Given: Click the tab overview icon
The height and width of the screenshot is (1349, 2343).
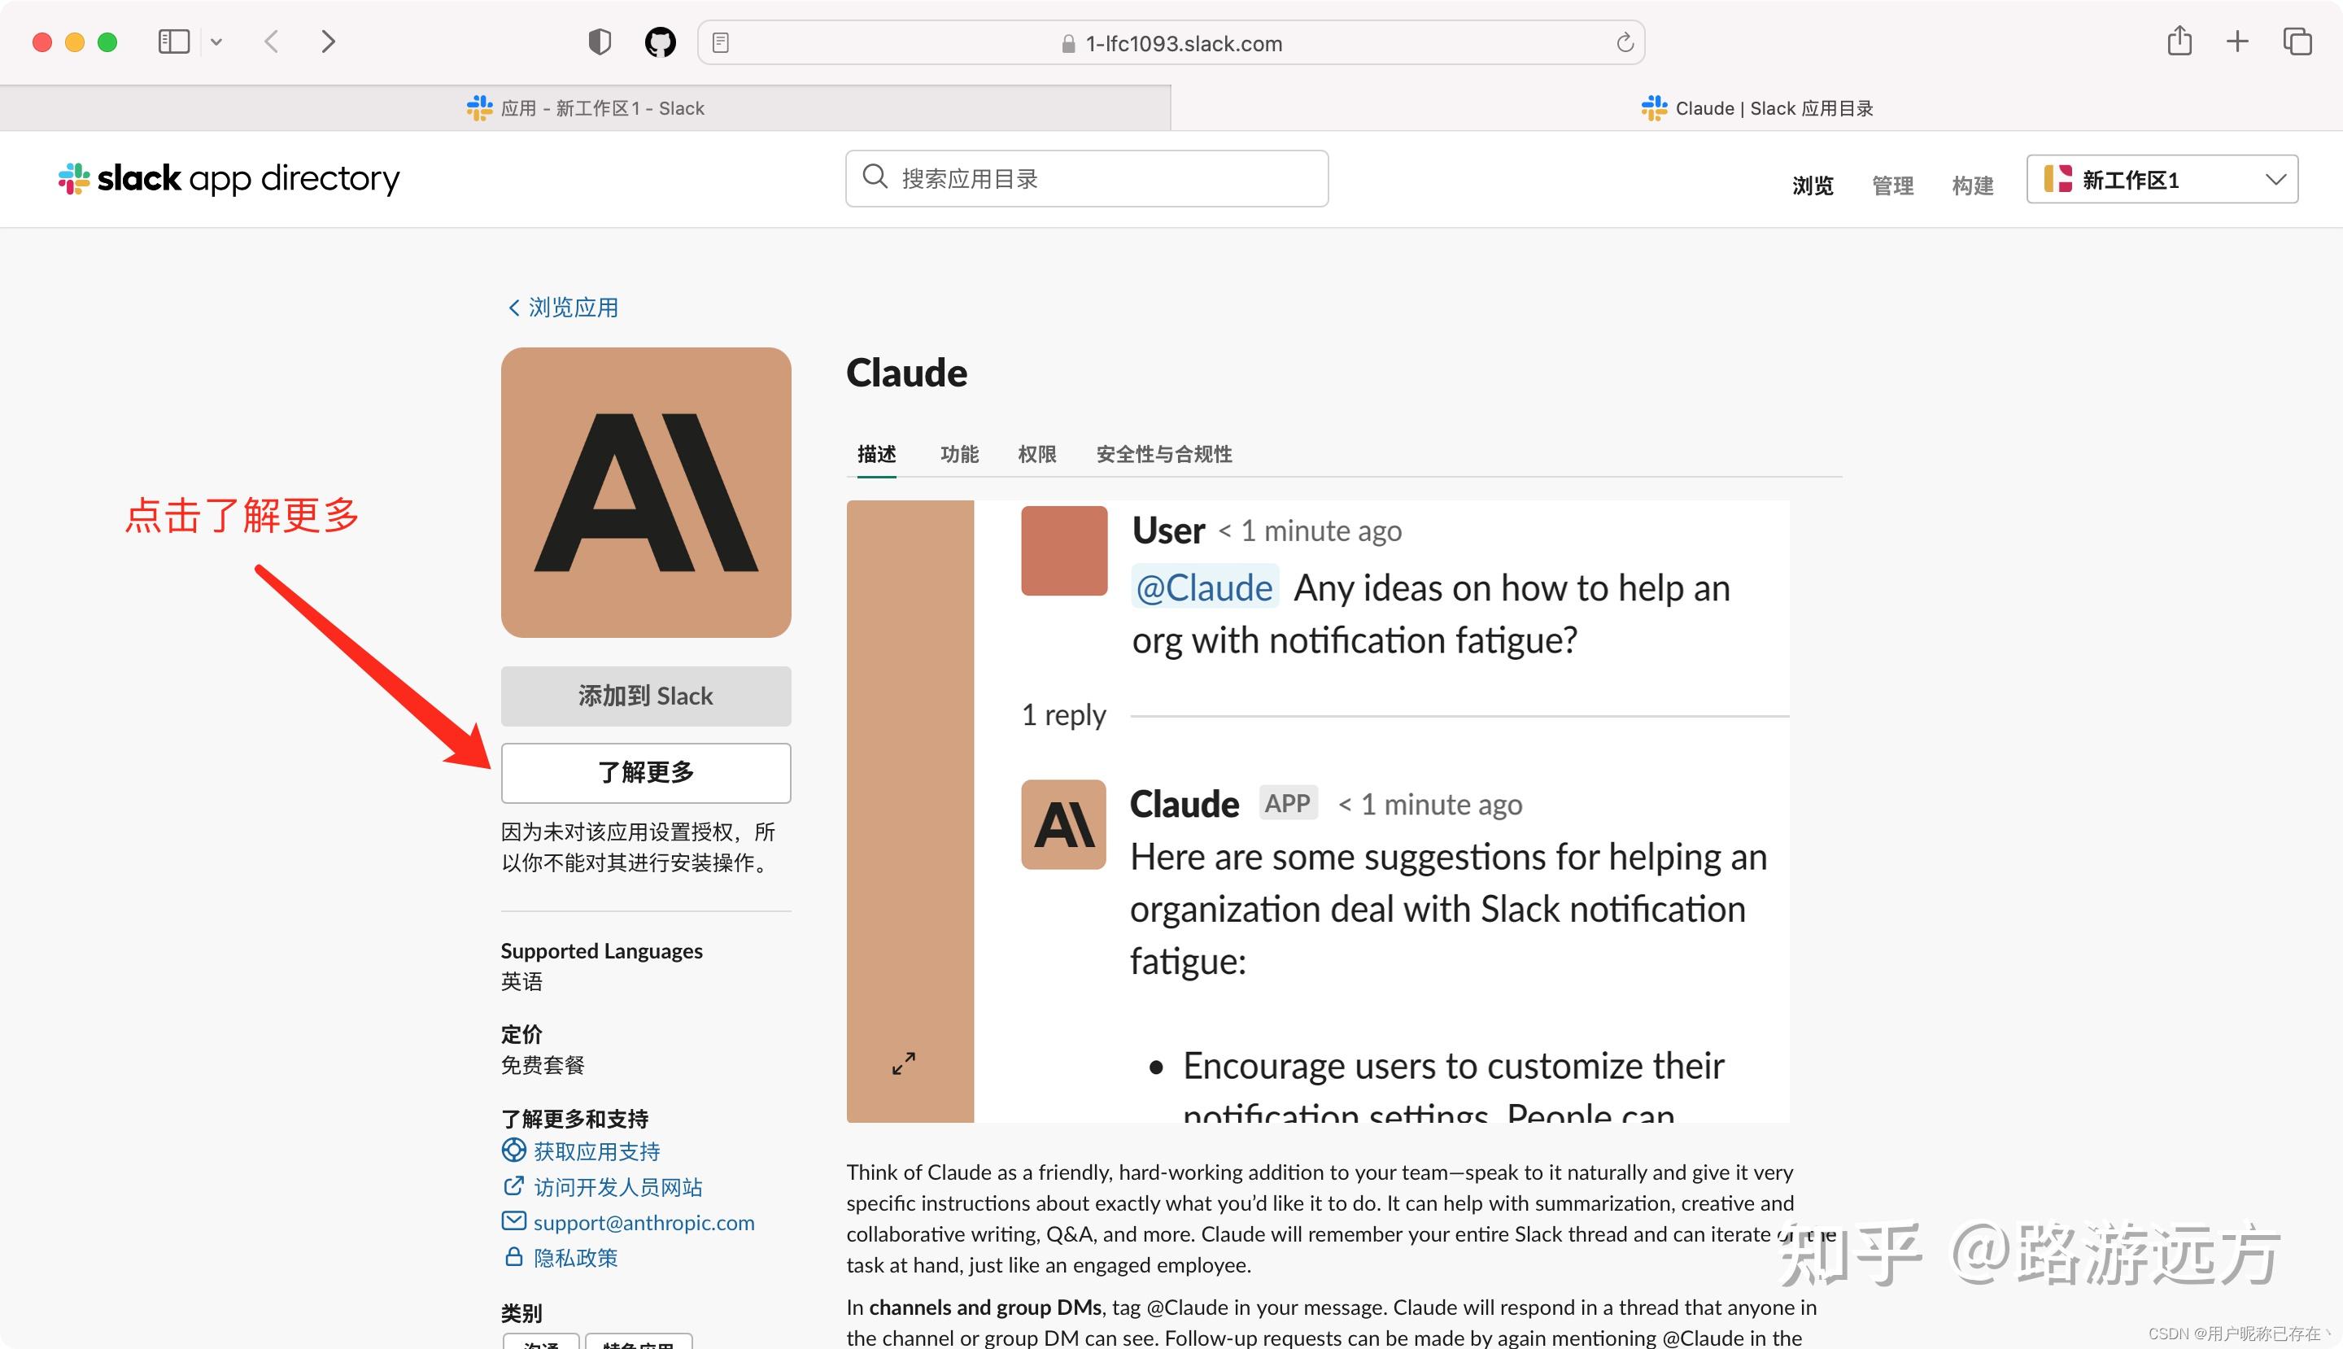Looking at the screenshot, I should click(x=2297, y=41).
